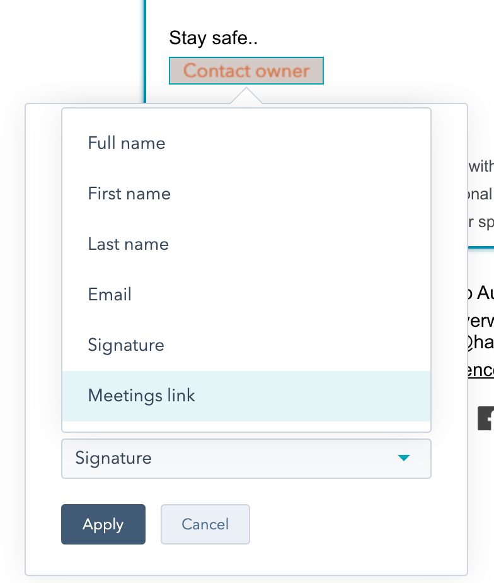Click the Contact owner token

pos(246,71)
